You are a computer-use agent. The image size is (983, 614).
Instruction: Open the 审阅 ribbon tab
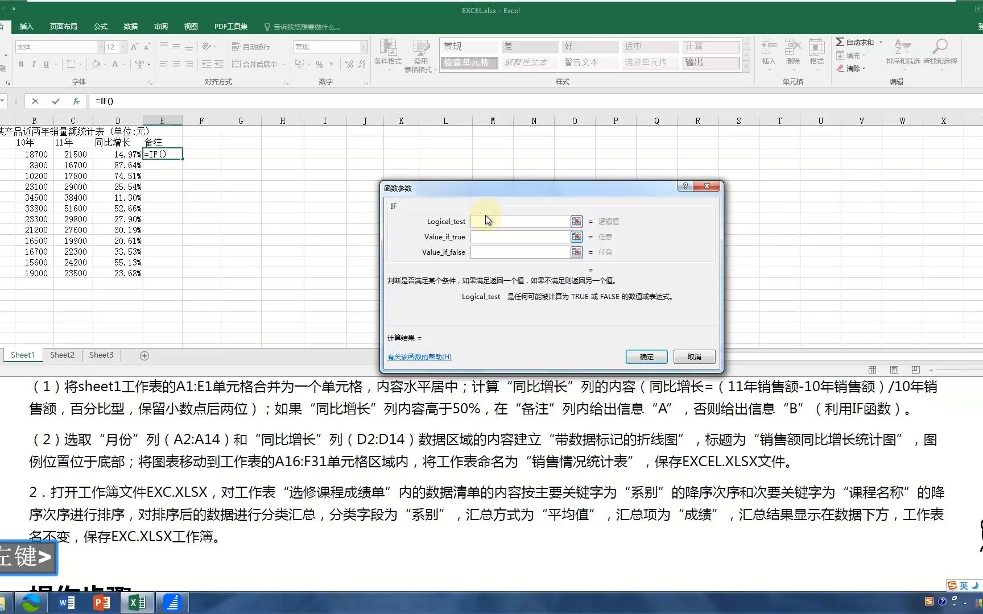pos(161,27)
